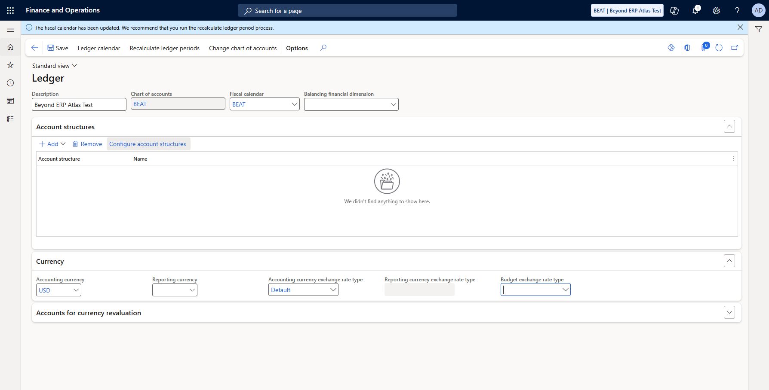Click Add in Account structures
The image size is (769, 390).
(x=52, y=144)
